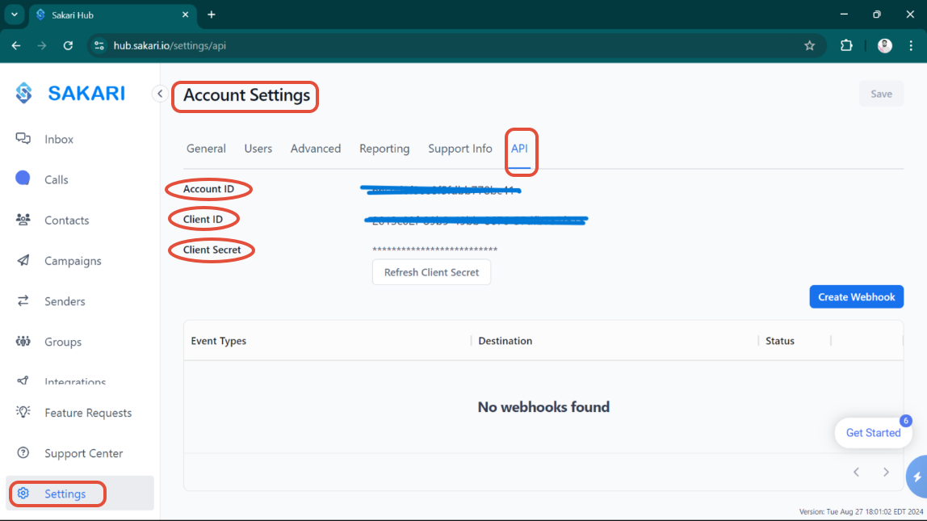Open the Inbox icon in sidebar
This screenshot has height=521, width=927.
(x=23, y=139)
